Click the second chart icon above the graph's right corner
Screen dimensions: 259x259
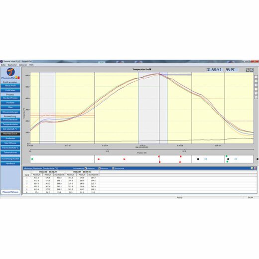pyautogui.click(x=252, y=70)
